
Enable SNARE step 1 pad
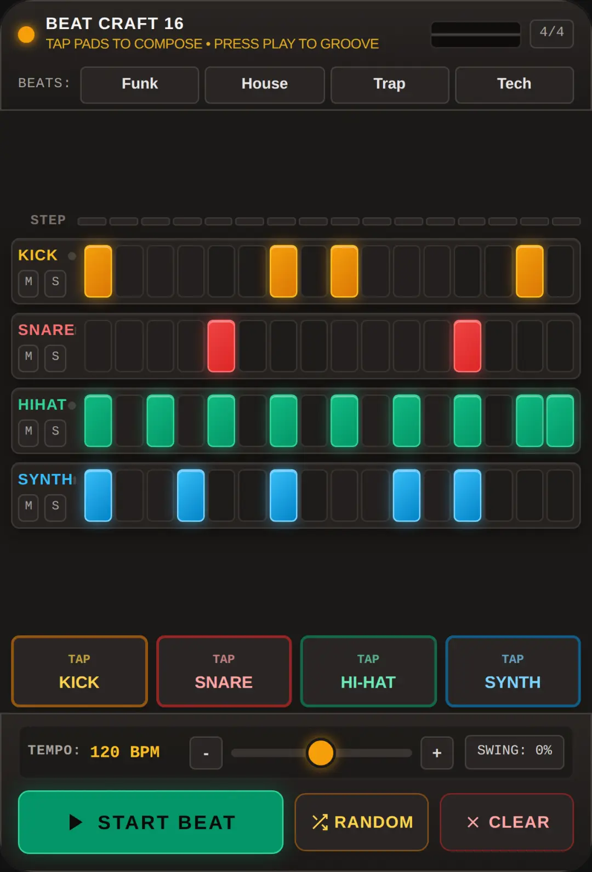point(98,346)
